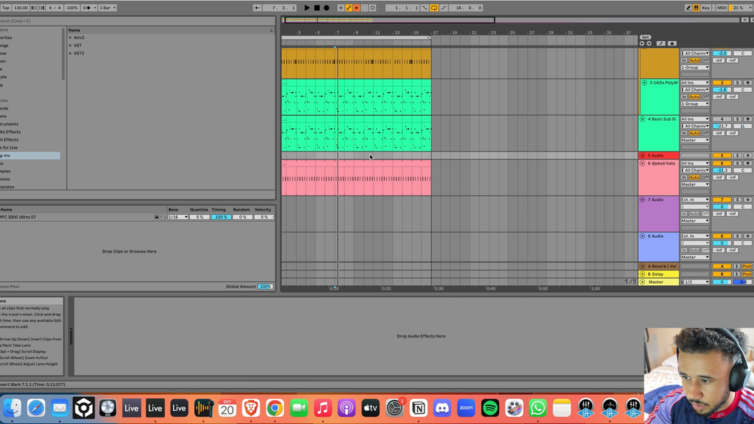754x424 pixels.
Task: Toggle Automation Arm button
Action: click(349, 8)
